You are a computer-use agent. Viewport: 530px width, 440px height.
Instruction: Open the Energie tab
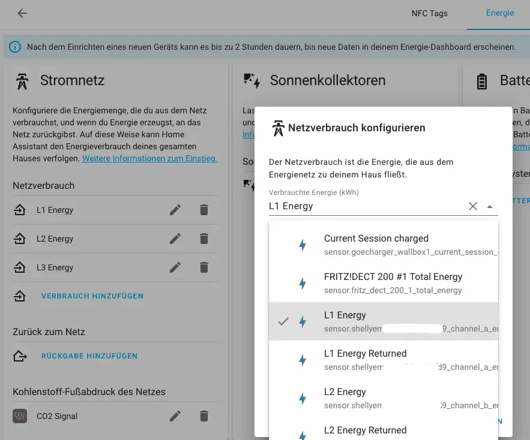(499, 13)
